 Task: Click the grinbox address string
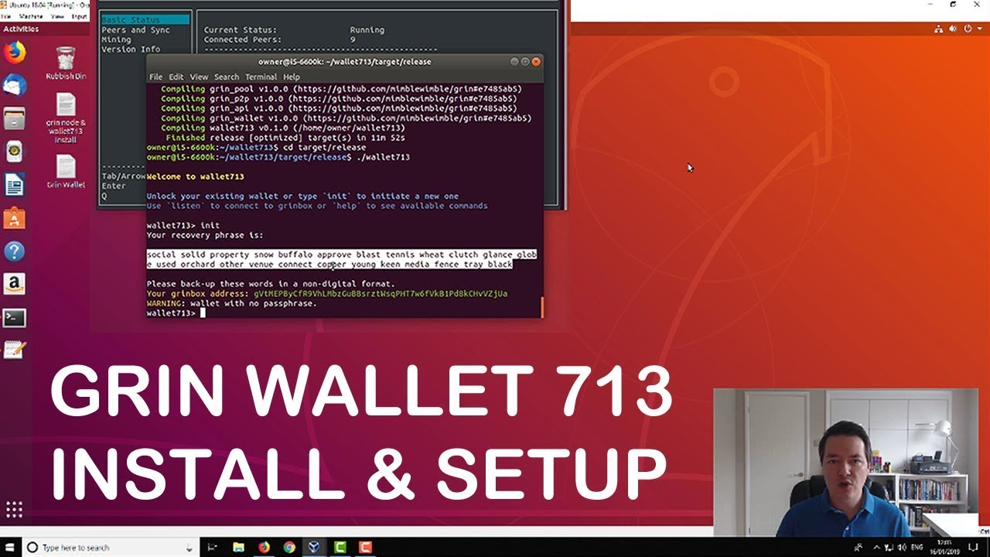[x=381, y=294]
